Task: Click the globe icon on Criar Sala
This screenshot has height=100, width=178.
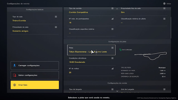Action: pos(14,85)
